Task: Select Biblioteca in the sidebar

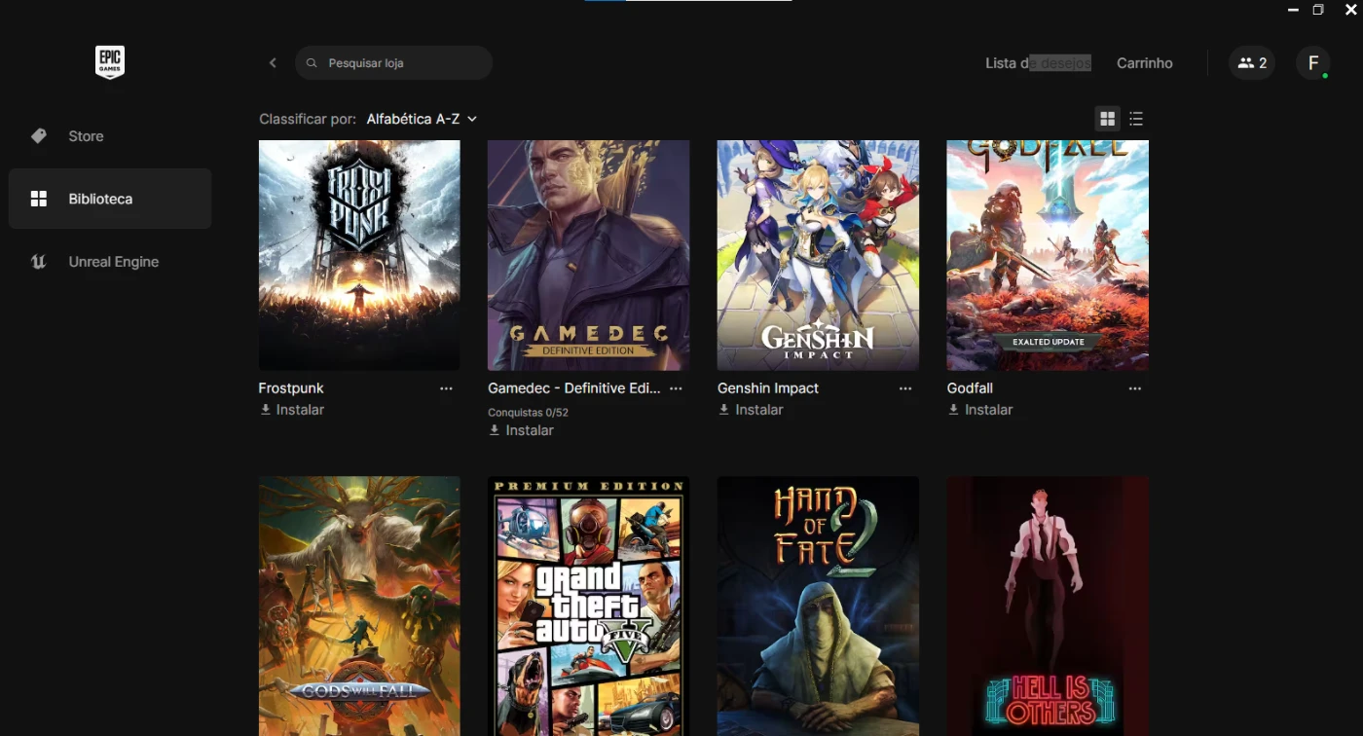Action: point(110,199)
